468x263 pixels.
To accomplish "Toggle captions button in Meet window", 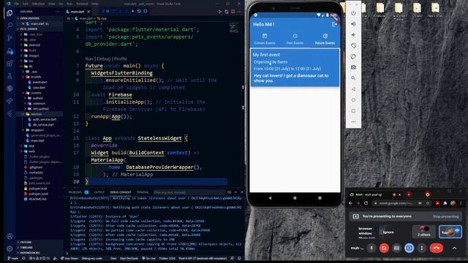I will [396, 248].
